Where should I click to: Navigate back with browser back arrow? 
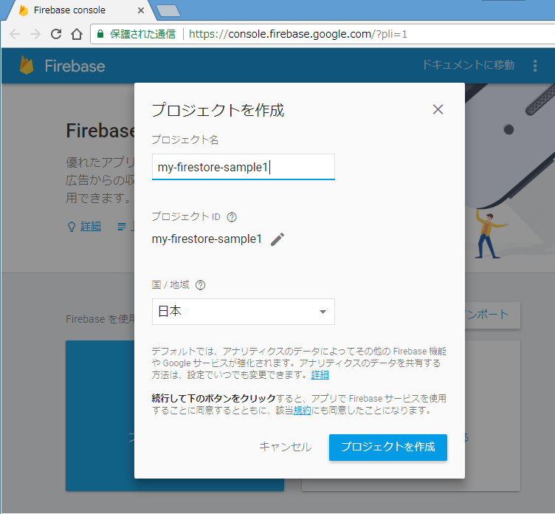15,35
